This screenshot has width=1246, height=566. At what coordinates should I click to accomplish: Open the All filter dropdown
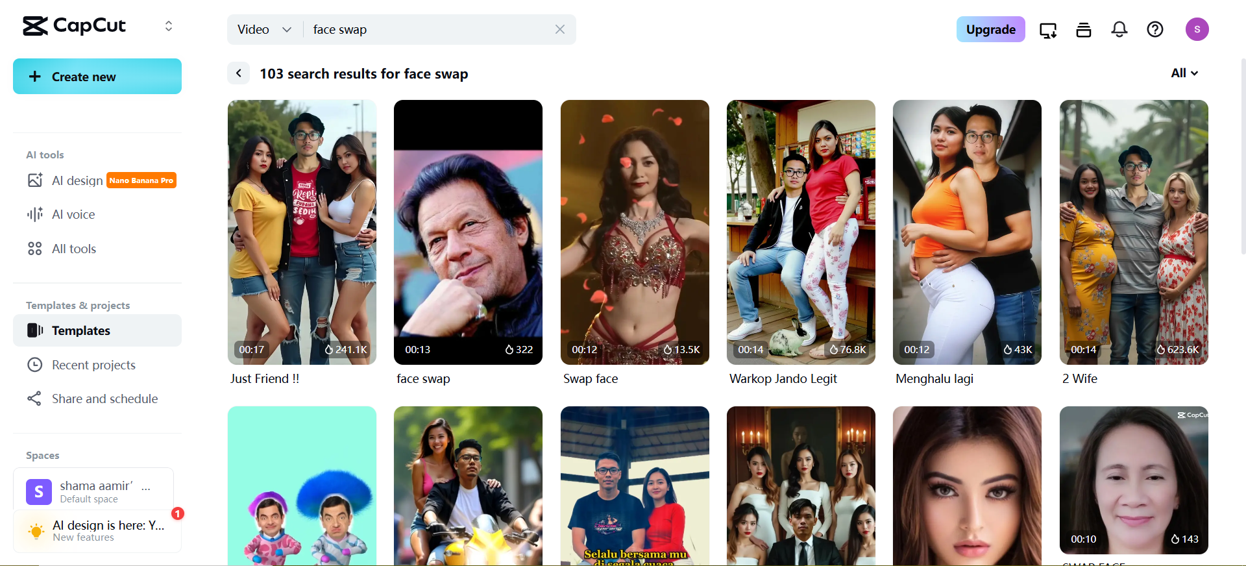[x=1184, y=73]
